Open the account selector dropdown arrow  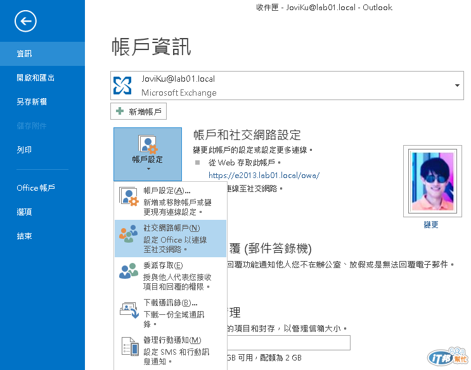pyautogui.click(x=457, y=86)
